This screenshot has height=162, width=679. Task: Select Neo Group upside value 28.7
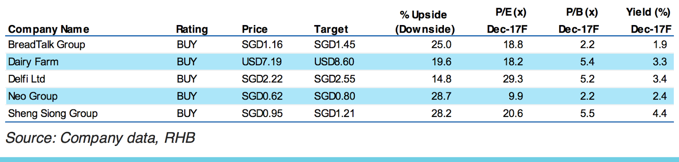[441, 96]
